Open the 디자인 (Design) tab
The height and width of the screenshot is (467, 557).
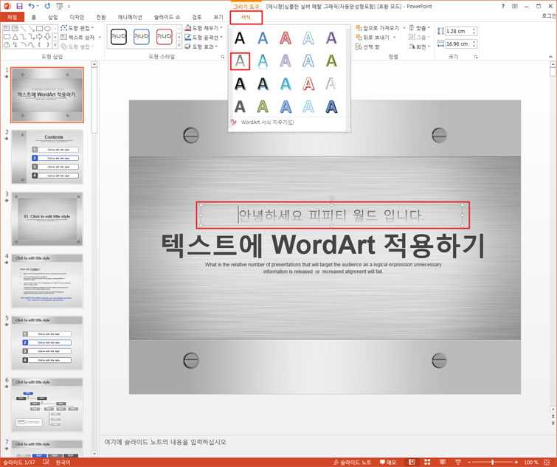tap(77, 17)
